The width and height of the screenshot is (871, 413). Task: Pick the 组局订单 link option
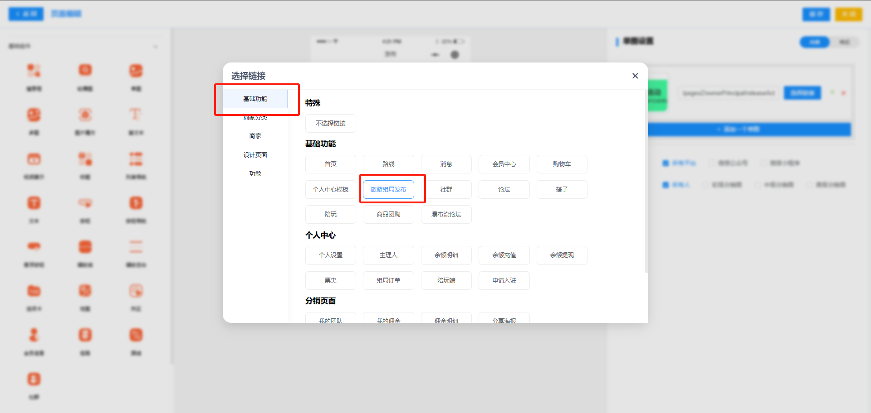(x=388, y=280)
